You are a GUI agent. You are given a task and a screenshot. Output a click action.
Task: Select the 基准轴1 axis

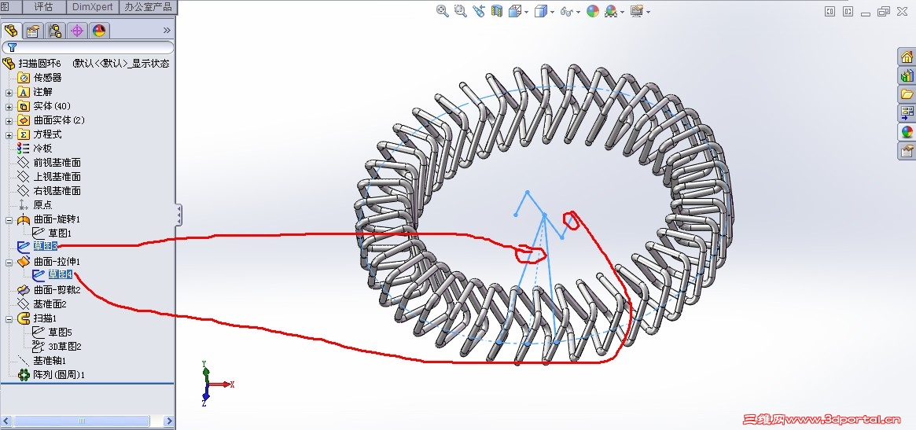click(50, 361)
